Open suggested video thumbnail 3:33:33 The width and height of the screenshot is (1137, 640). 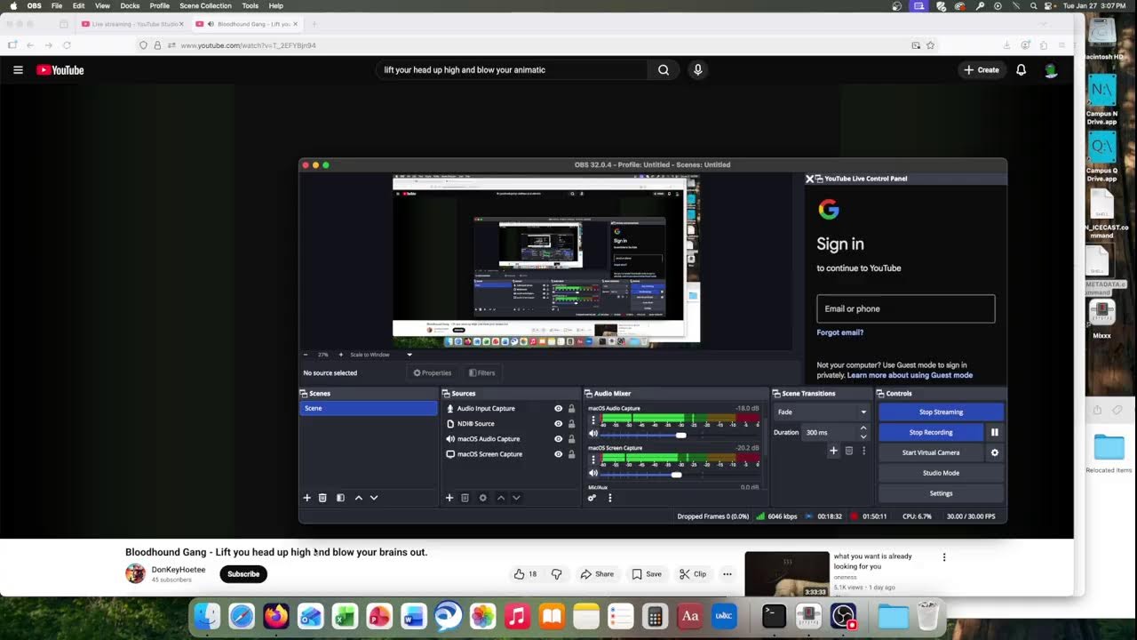(x=787, y=574)
